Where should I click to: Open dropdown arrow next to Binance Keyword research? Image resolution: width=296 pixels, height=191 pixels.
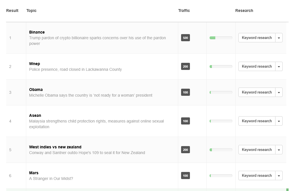[x=279, y=38]
